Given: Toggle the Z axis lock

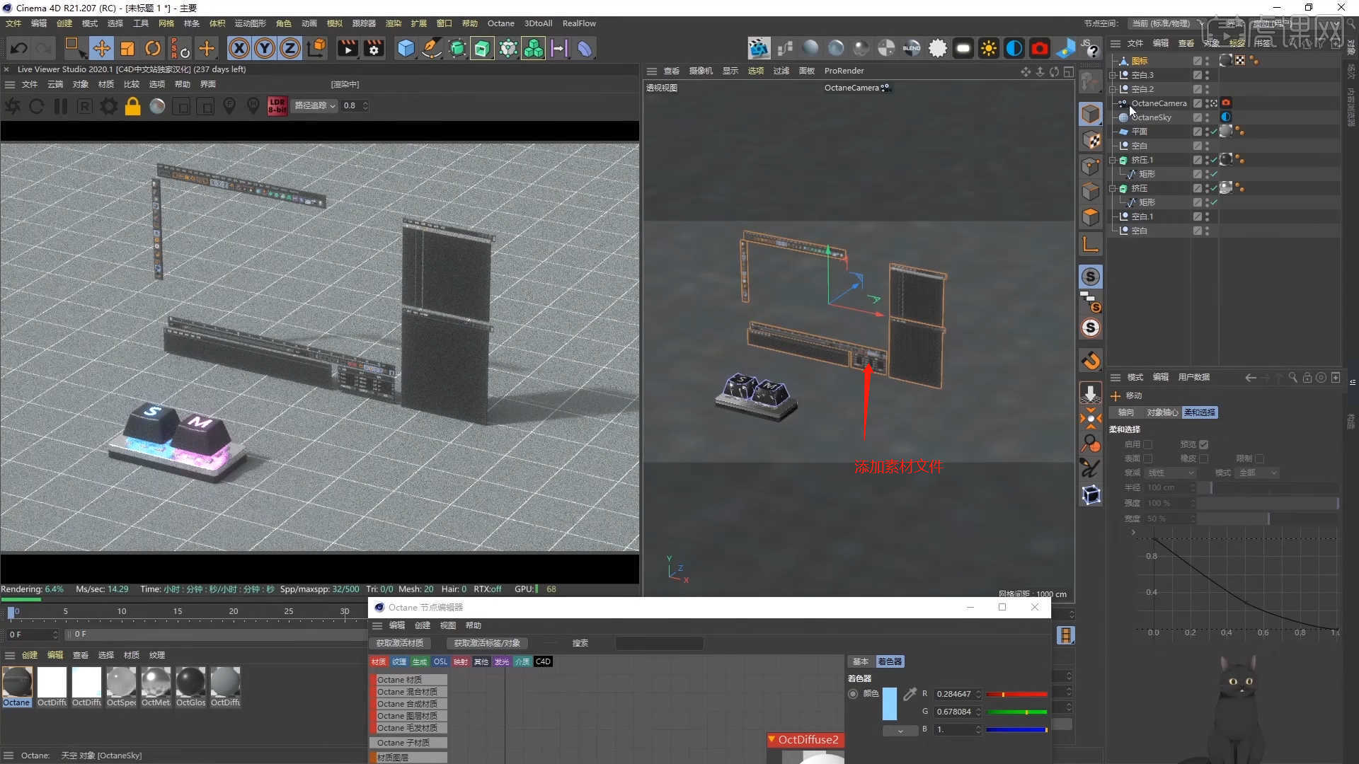Looking at the screenshot, I should 290,48.
